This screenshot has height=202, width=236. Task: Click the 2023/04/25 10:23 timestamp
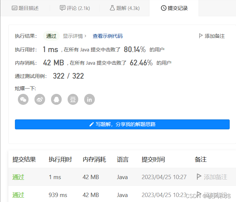click(164, 195)
